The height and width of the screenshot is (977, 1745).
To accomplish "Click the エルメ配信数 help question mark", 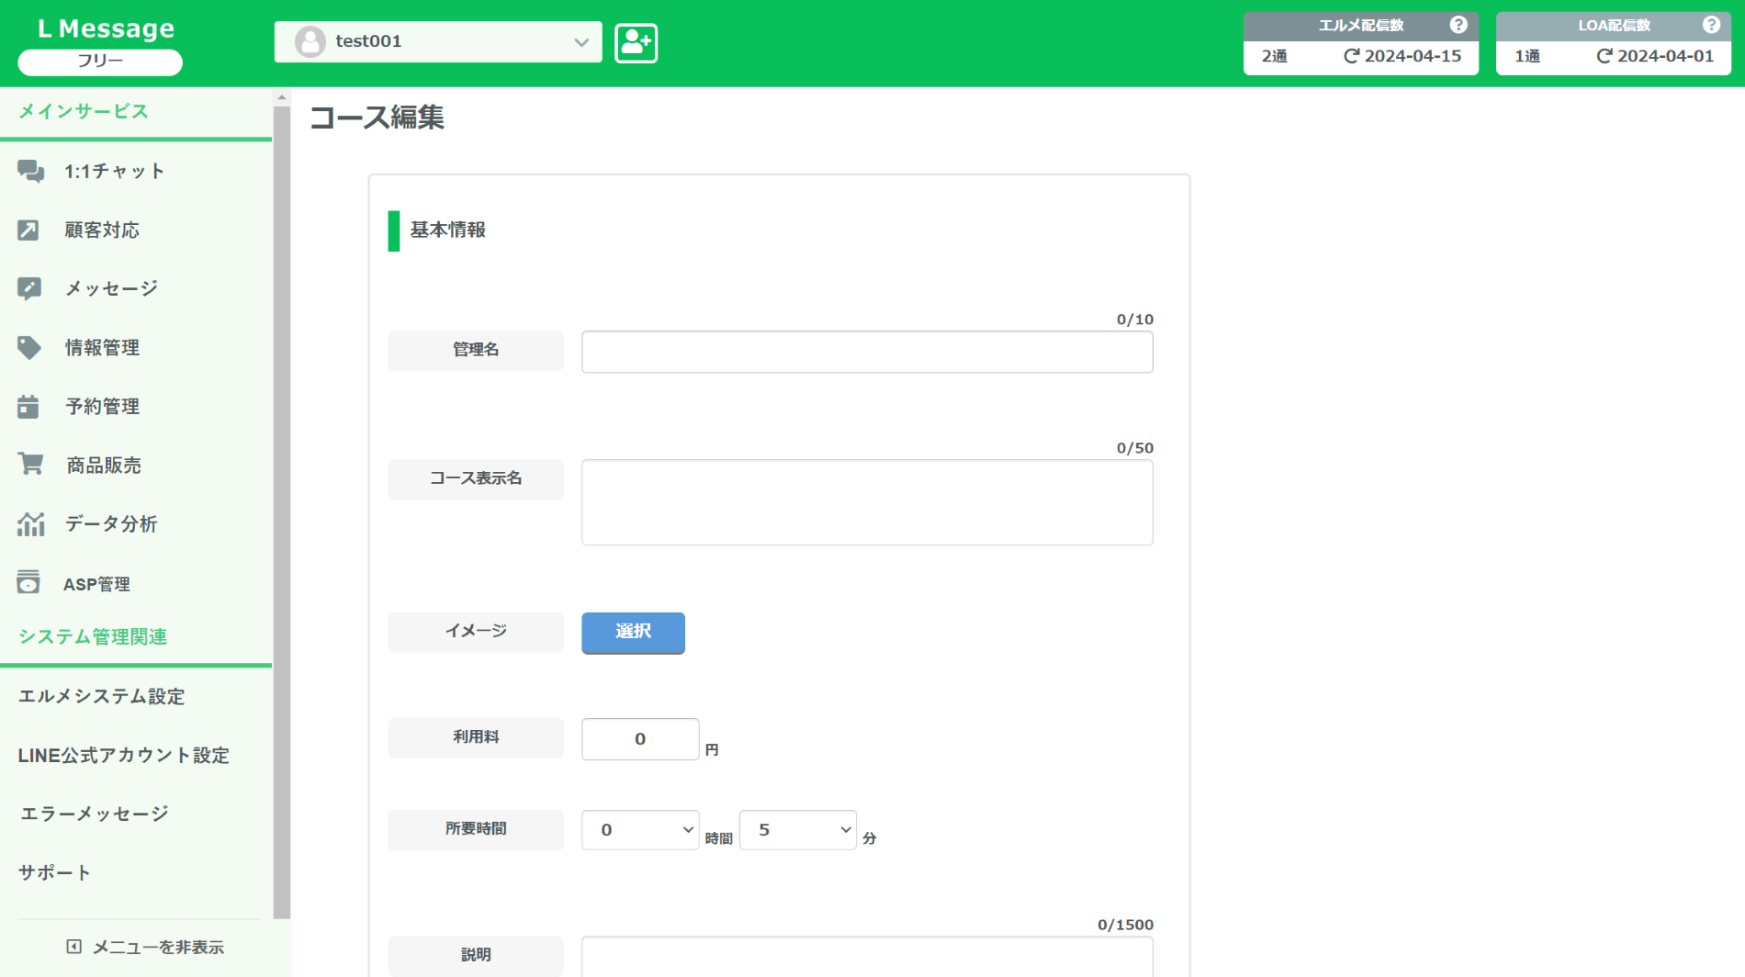I will coord(1458,25).
